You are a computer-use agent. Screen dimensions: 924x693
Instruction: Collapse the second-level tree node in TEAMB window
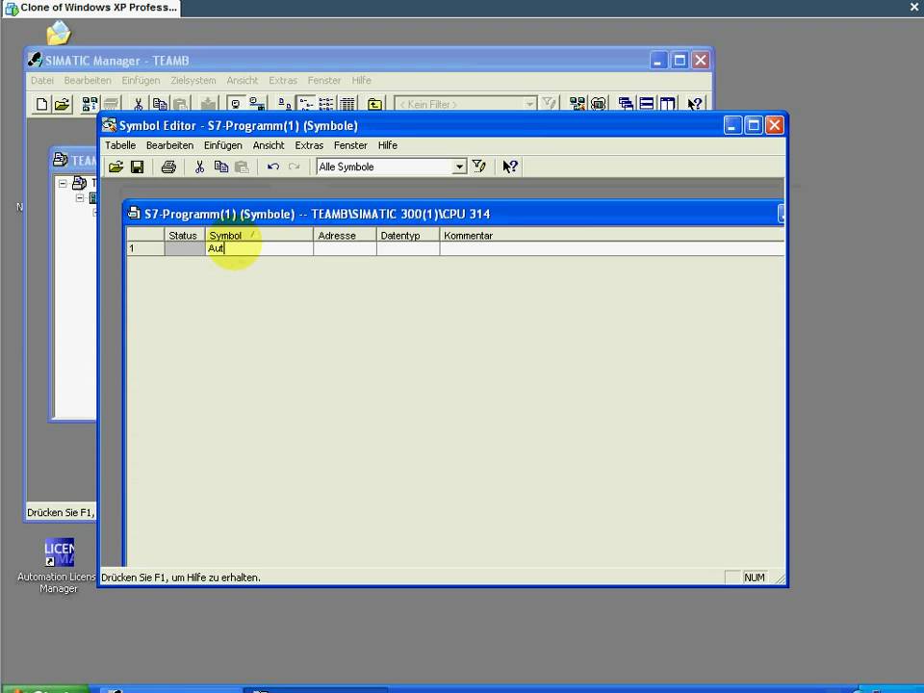point(80,198)
